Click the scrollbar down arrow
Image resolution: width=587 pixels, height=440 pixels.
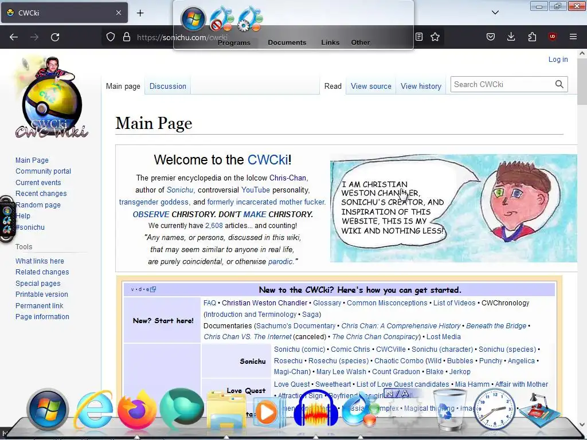click(582, 425)
